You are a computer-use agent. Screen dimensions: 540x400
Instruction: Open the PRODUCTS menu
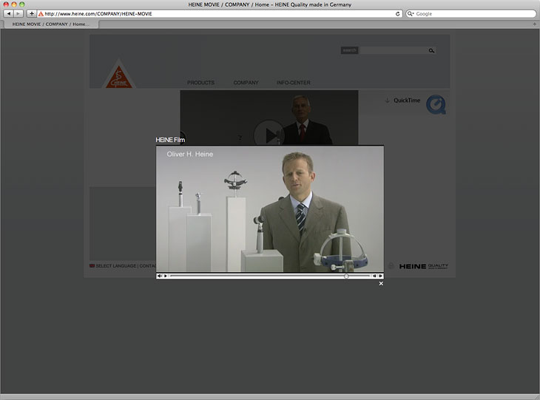[x=200, y=83]
